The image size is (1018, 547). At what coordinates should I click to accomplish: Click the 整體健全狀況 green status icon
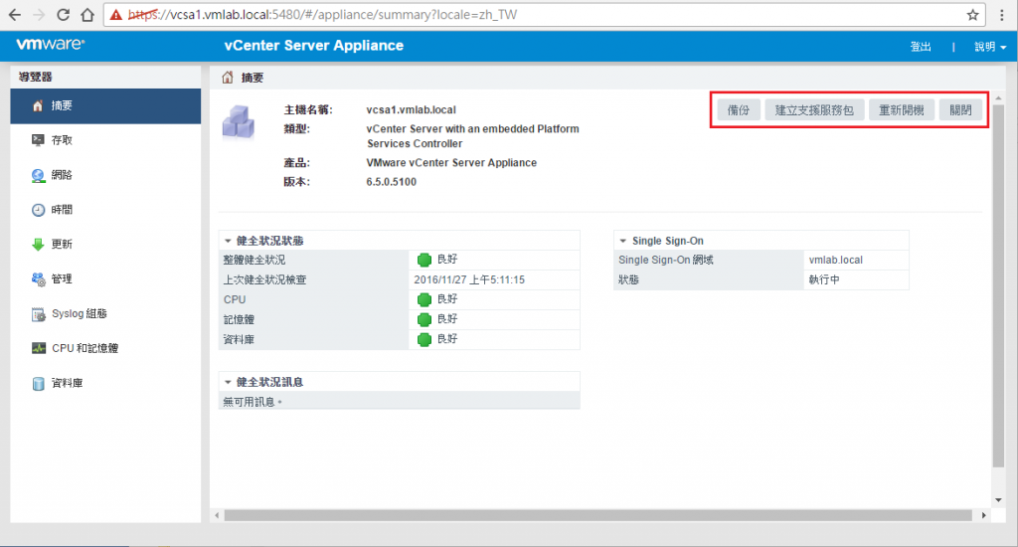[424, 260]
